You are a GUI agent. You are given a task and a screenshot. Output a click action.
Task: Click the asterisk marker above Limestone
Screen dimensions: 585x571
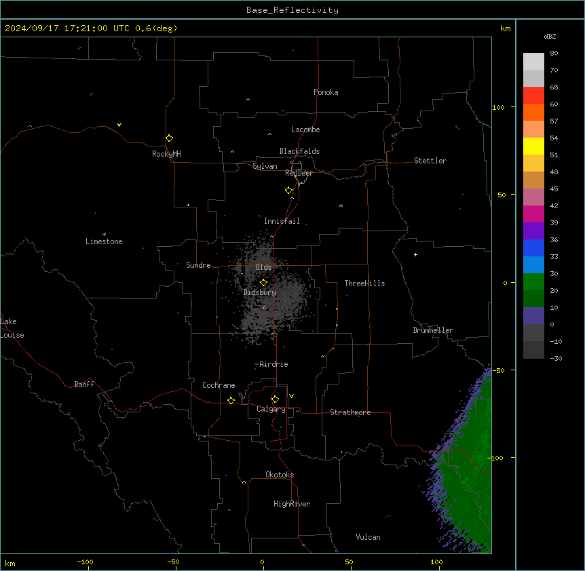104,234
